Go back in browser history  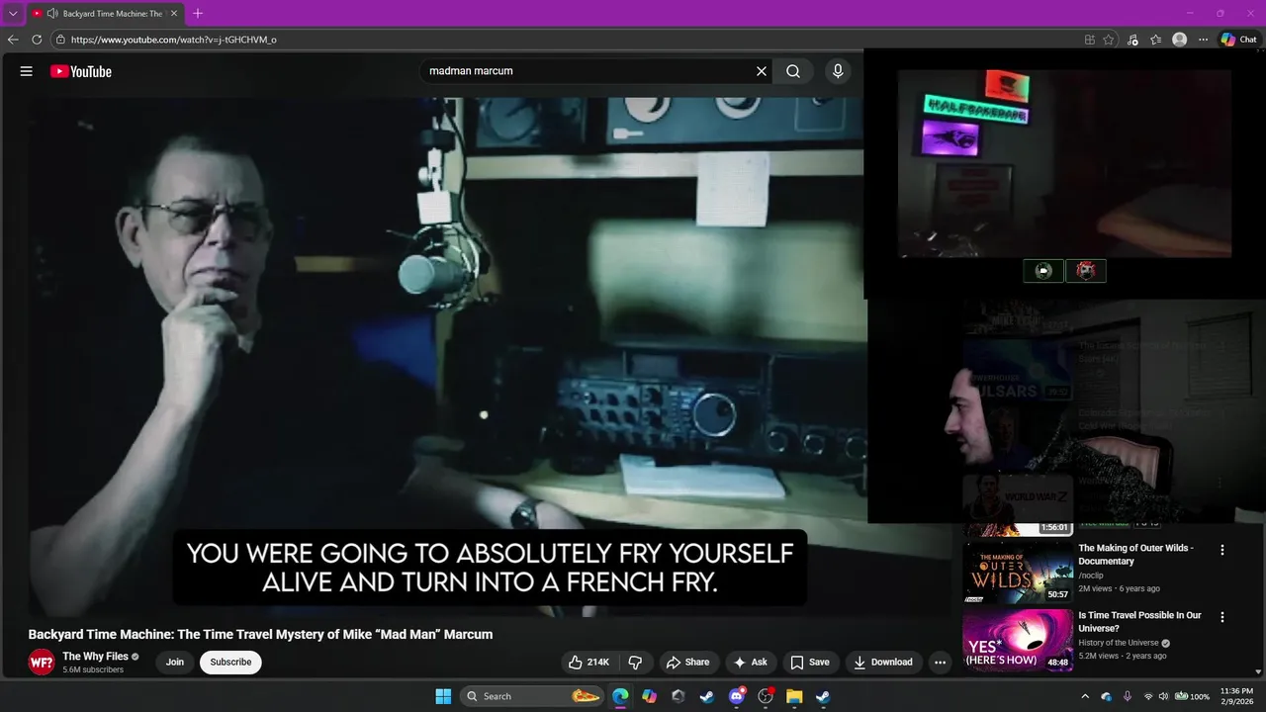point(13,40)
